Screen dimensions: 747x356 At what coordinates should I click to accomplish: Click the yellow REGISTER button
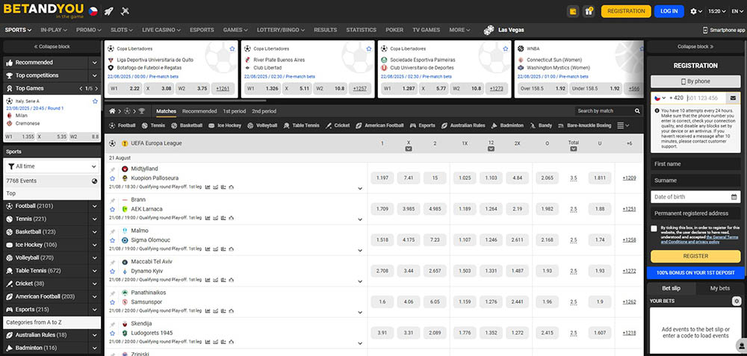[x=695, y=256]
